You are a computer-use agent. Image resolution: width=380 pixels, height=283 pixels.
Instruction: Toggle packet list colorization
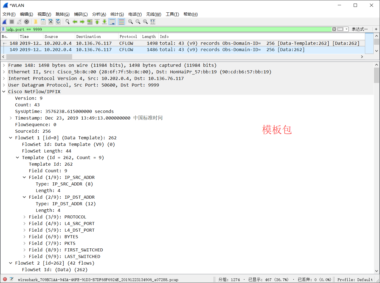pos(121,22)
